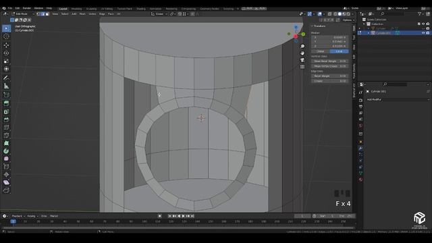Open the Playback dropdown in timeline
This screenshot has width=432, height=243.
coord(18,216)
